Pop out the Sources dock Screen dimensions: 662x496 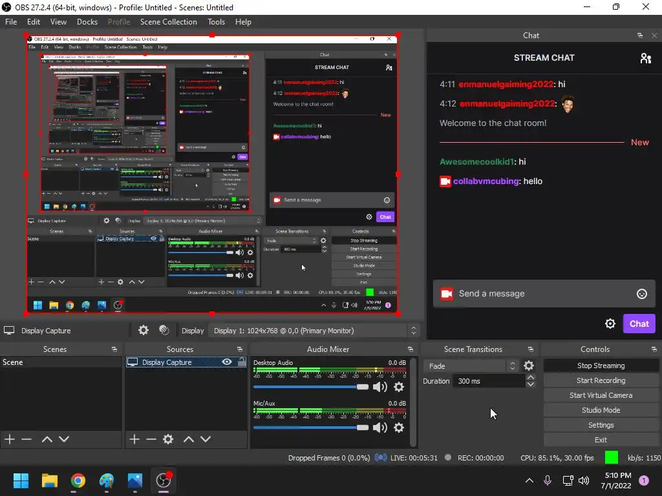[239, 349]
